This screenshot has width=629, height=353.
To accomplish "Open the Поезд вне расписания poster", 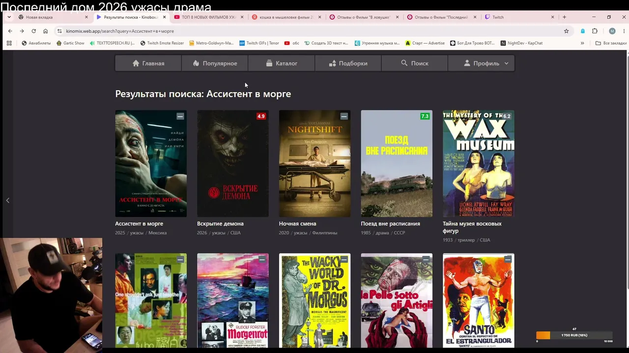I will coord(397,163).
